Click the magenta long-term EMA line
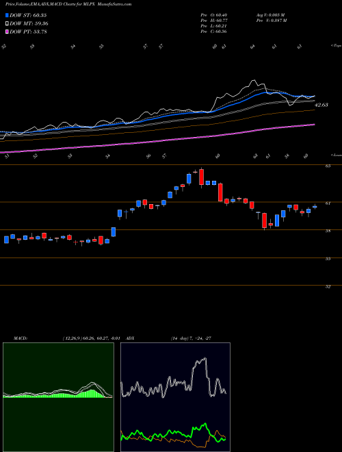Screen dimensions: 342x452 coord(158,140)
